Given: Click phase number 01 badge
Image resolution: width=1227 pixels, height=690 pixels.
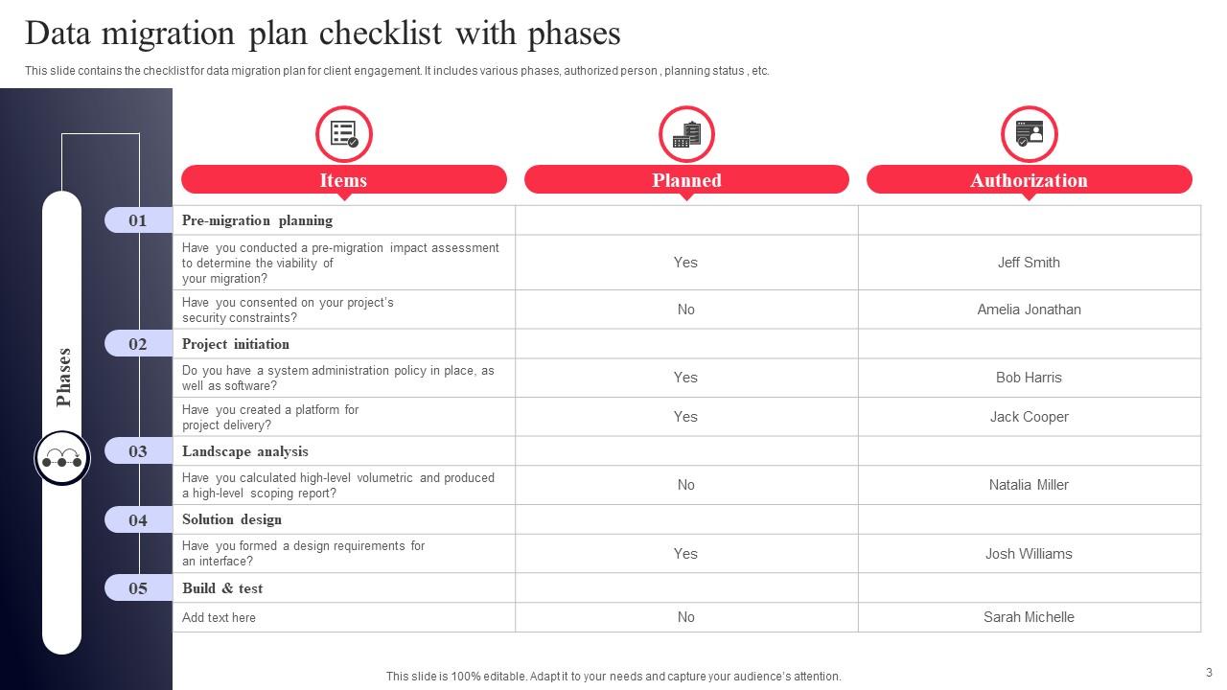Looking at the screenshot, I should 138,220.
